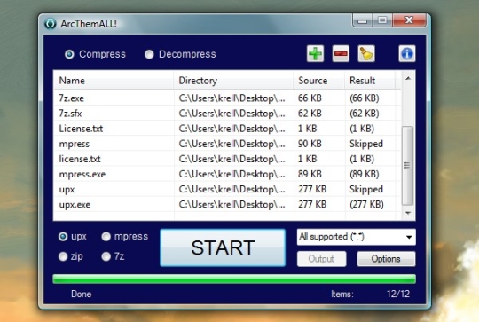The image size is (479, 322).
Task: Click the Done status text
Action: coord(82,295)
